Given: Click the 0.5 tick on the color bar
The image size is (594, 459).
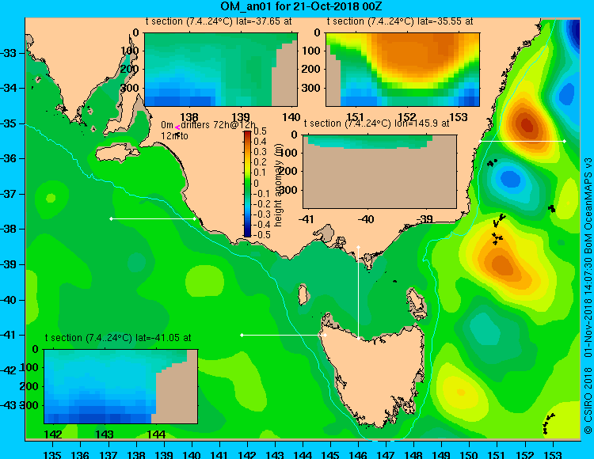Looking at the screenshot, I should [x=260, y=131].
